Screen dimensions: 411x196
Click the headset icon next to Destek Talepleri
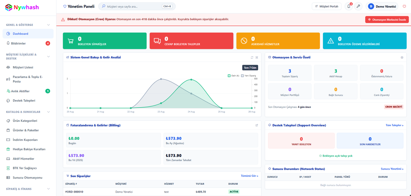tap(8, 101)
